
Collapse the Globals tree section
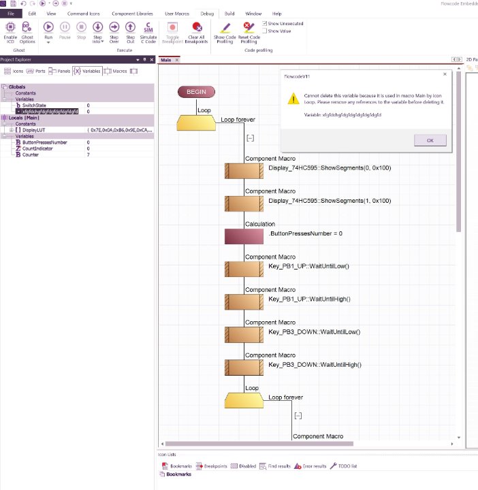pos(4,87)
